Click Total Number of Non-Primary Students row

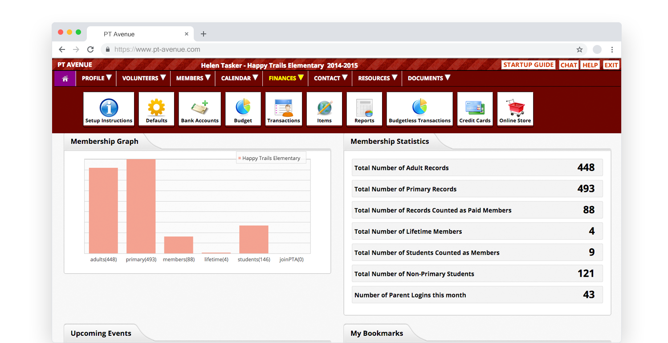pos(477,274)
